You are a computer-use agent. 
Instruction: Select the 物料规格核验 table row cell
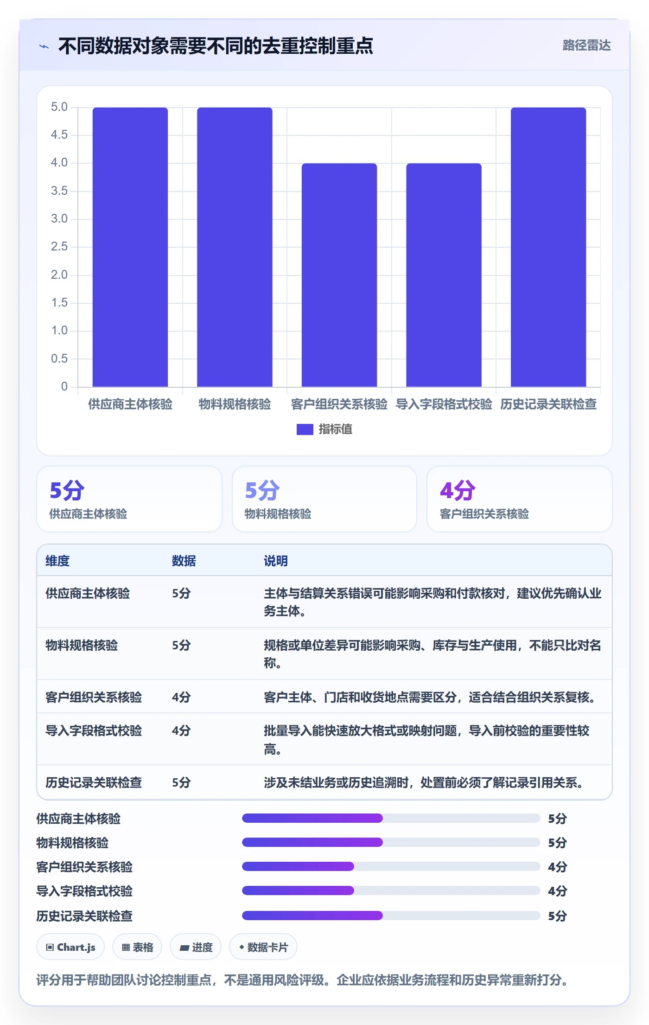(82, 645)
